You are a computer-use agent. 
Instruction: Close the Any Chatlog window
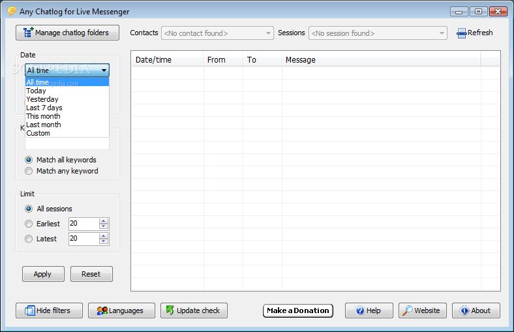tap(498, 12)
